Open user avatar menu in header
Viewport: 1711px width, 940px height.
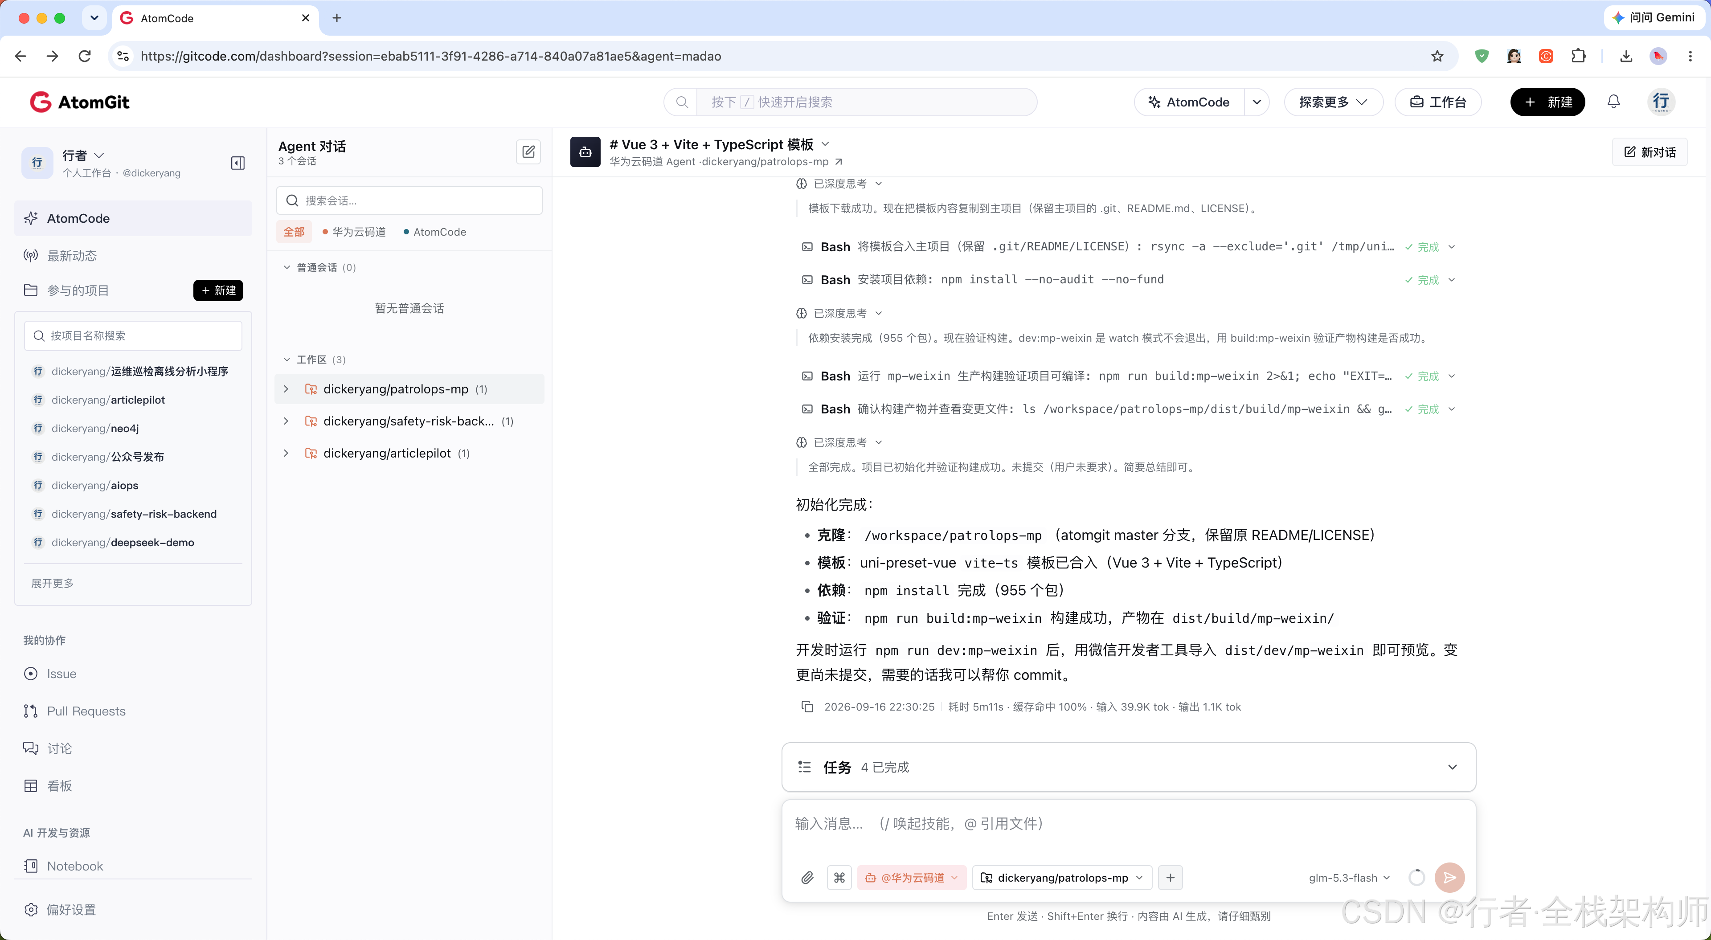point(1661,102)
